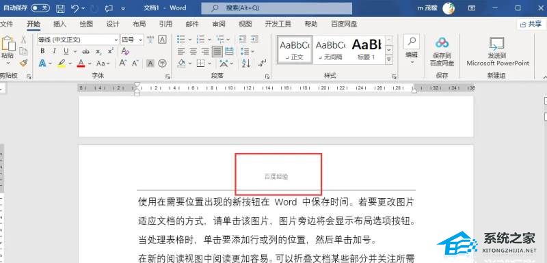Image resolution: width=547 pixels, height=263 pixels.
Task: Switch to the 插入 tab
Action: point(59,24)
